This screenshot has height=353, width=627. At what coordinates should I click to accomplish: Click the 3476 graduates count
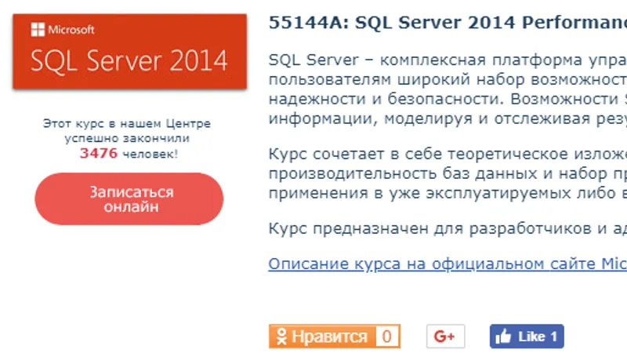click(x=99, y=153)
